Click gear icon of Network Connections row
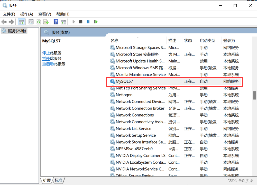257x185 pixels. click(112, 115)
